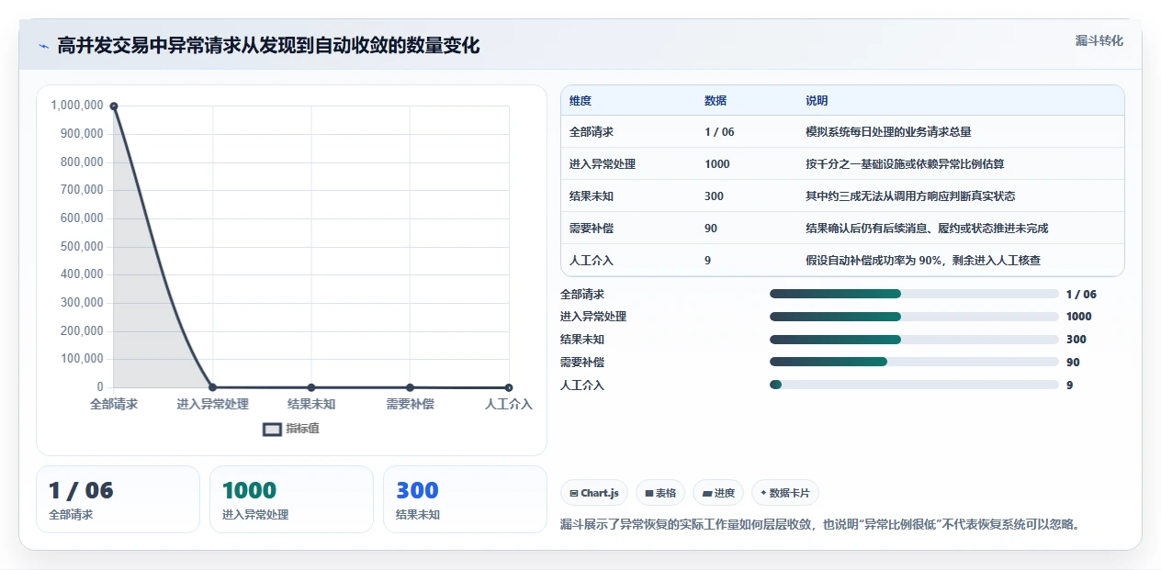This screenshot has width=1161, height=570.
Task: Click the 全部请求 progress bar
Action: (x=914, y=294)
